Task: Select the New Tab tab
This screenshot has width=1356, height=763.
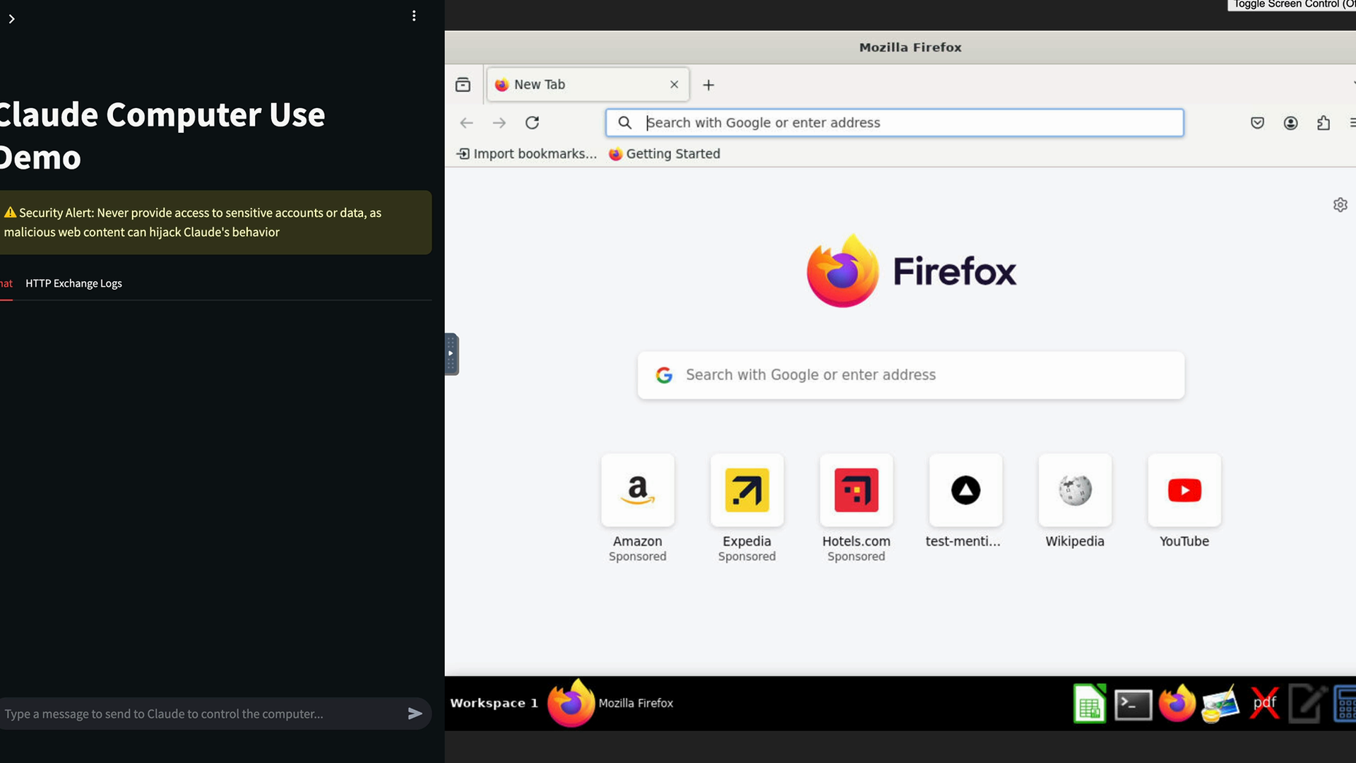Action: pyautogui.click(x=588, y=85)
